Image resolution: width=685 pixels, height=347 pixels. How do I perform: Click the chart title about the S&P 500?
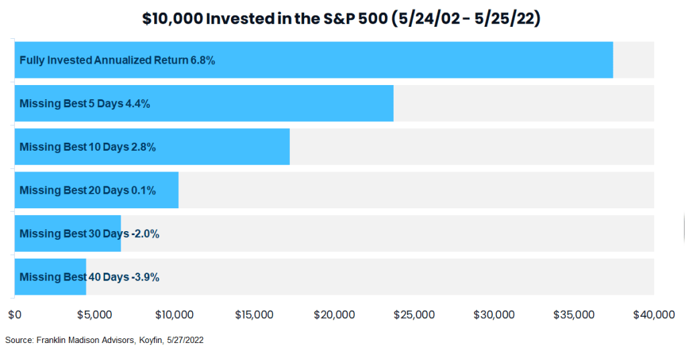pyautogui.click(x=341, y=19)
